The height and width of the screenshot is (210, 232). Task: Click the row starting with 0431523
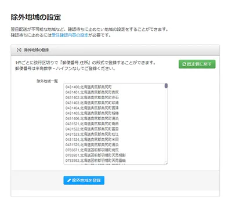[x=92, y=134]
